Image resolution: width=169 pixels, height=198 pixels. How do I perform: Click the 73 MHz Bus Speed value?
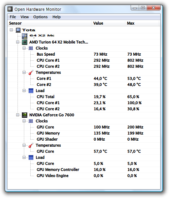(x=100, y=54)
